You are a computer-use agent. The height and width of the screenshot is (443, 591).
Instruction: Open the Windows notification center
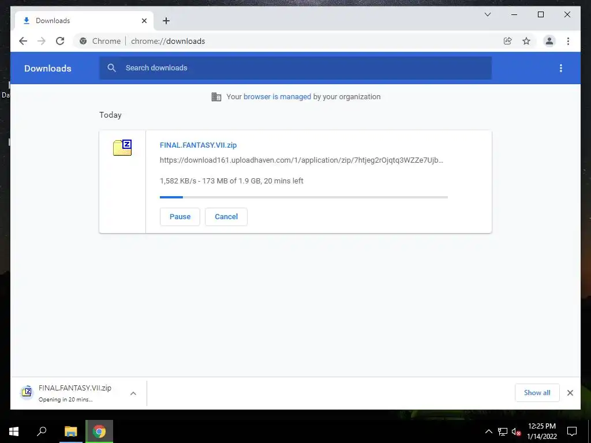pyautogui.click(x=572, y=431)
